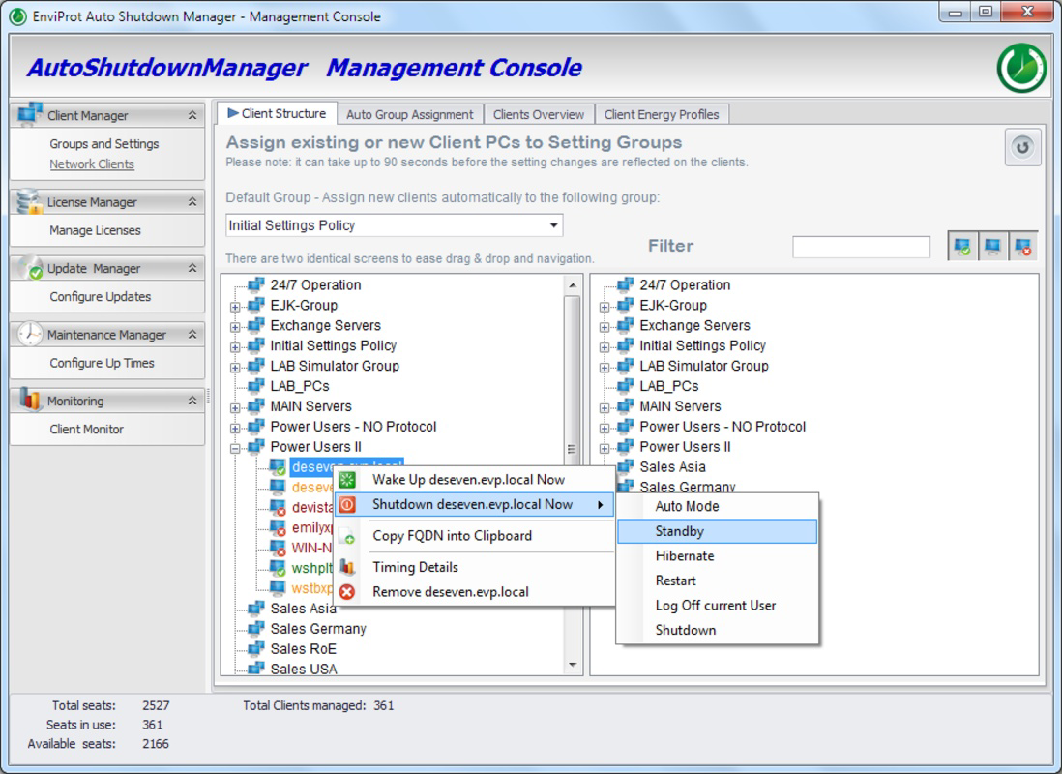Click the green clock logo icon
The height and width of the screenshot is (774, 1062).
(1021, 68)
